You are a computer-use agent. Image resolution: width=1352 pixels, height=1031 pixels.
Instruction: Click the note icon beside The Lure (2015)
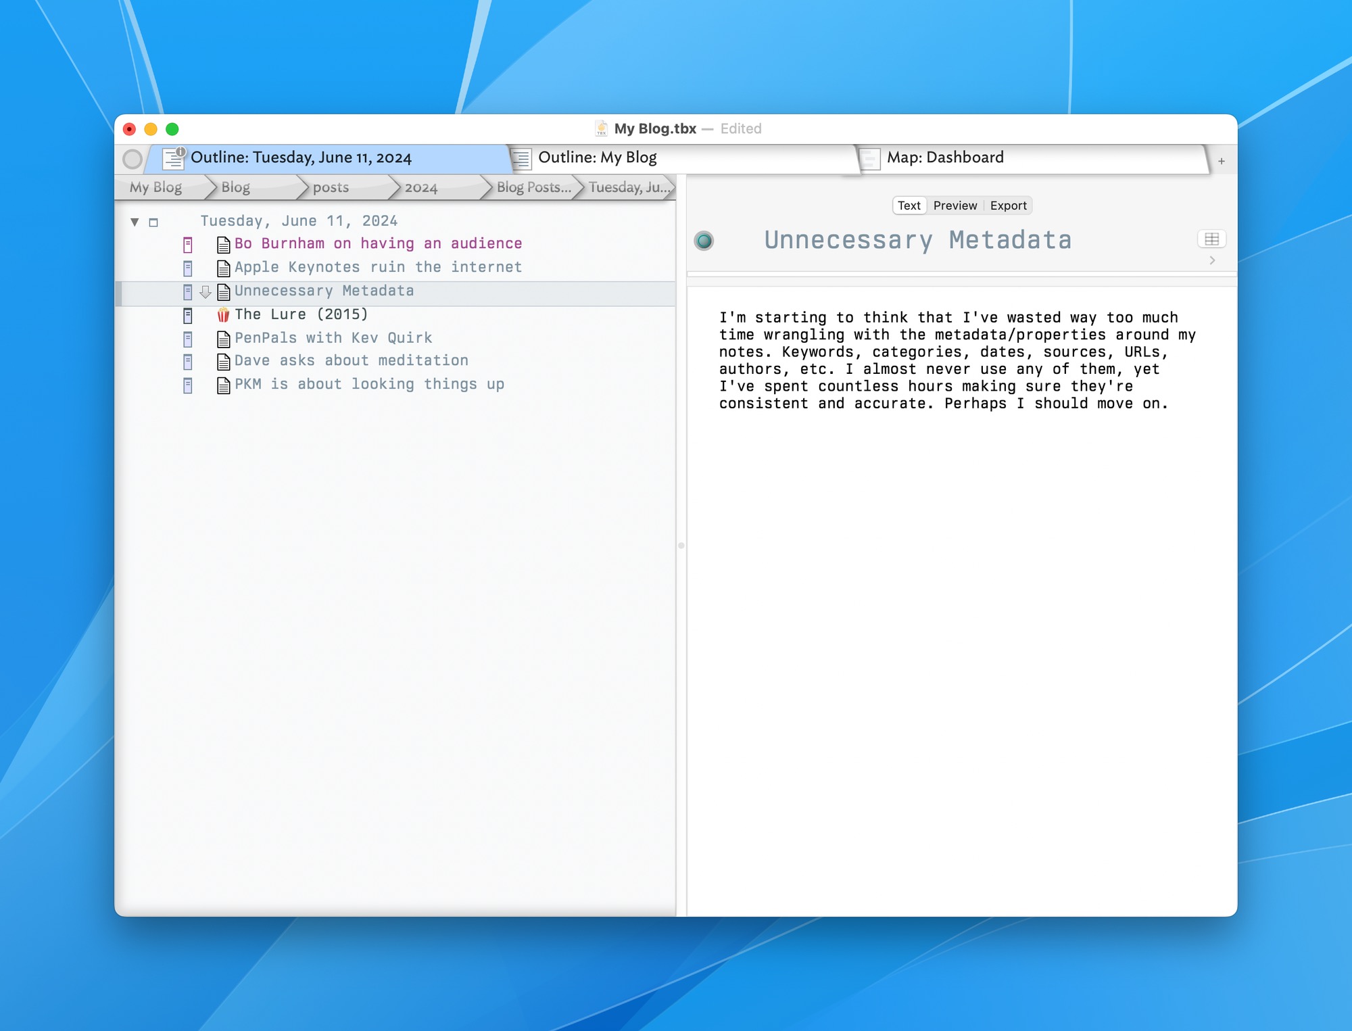point(188,315)
